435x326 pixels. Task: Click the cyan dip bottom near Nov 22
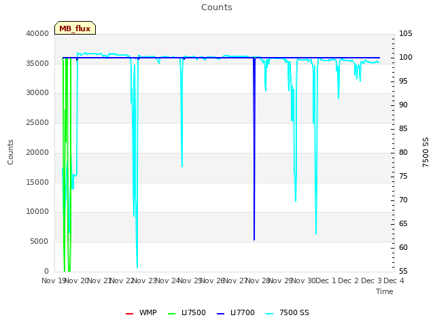tap(137, 266)
